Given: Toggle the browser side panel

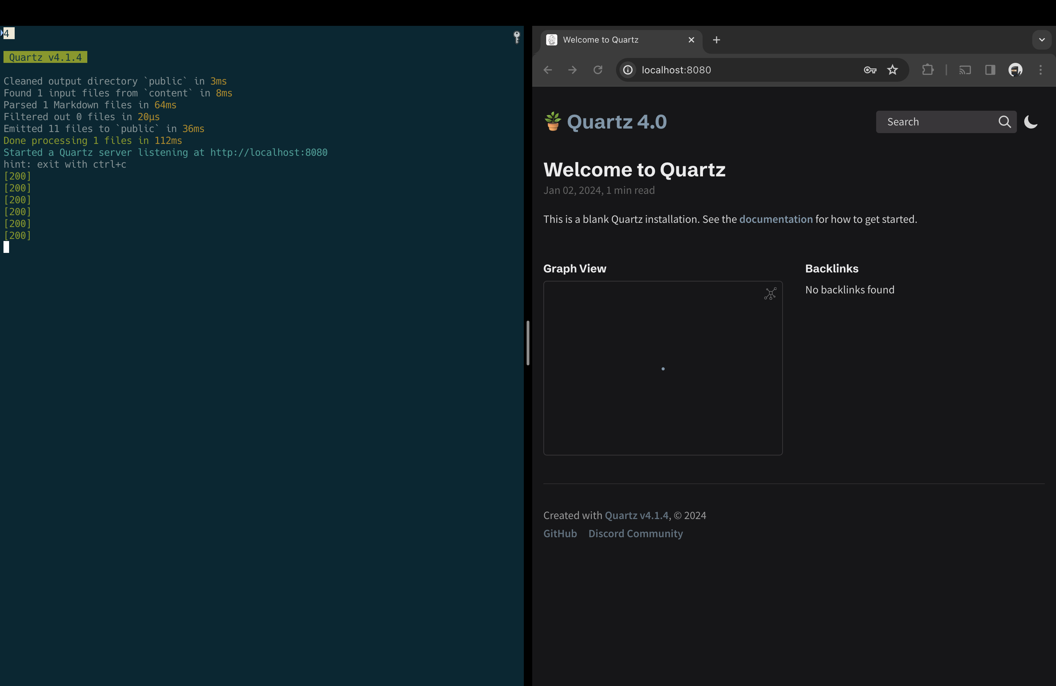Looking at the screenshot, I should click(990, 70).
